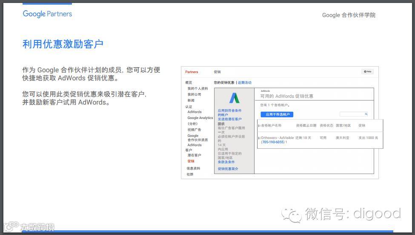The height and width of the screenshot is (235, 415).
Task: Open Google 合作伙伴资质 in the sidebar
Action: point(197,138)
